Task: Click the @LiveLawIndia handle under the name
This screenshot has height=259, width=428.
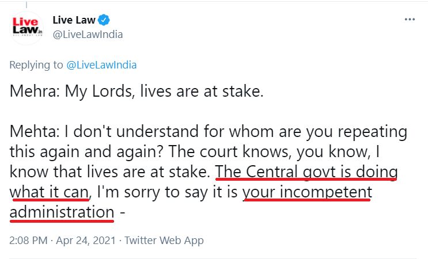Action: pos(87,35)
